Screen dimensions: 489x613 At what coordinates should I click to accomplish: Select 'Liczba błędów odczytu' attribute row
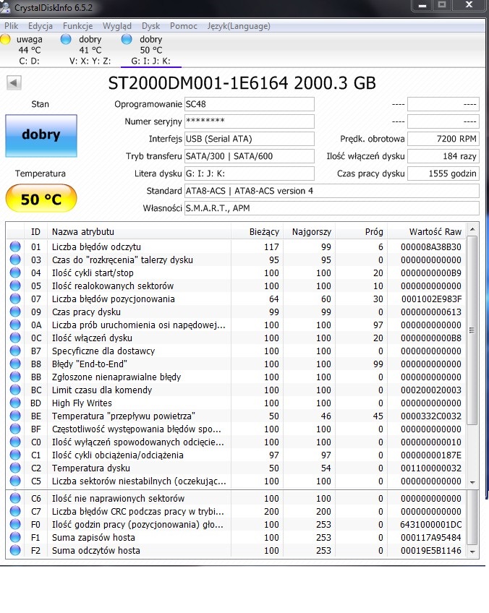(x=237, y=247)
